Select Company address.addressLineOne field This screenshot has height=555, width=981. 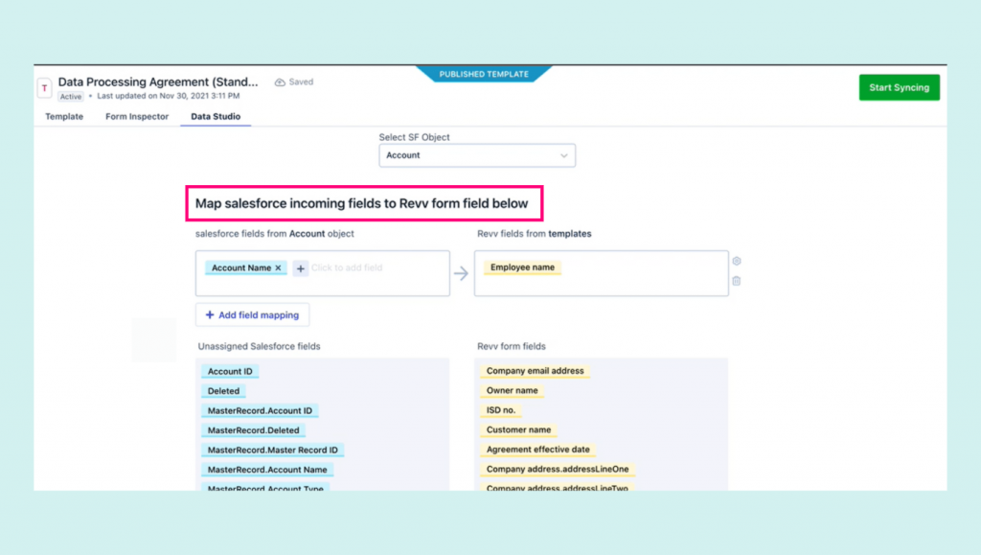(558, 469)
